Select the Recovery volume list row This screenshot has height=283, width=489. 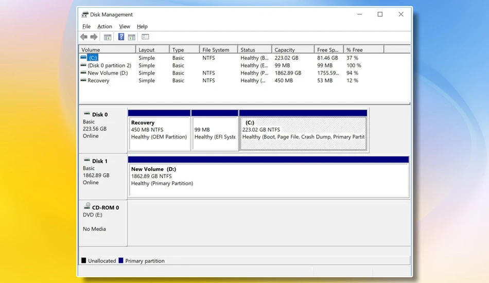pyautogui.click(x=244, y=80)
